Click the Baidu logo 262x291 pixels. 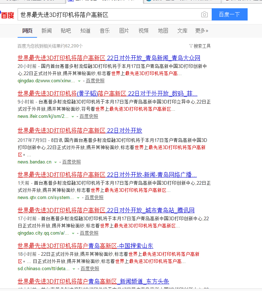pyautogui.click(x=7, y=15)
